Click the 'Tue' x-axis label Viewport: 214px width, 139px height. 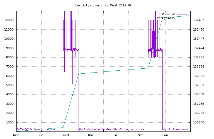[x=41, y=135]
